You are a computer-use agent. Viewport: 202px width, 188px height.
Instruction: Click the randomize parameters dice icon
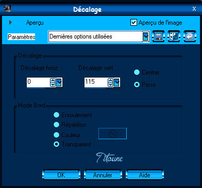[174, 36]
